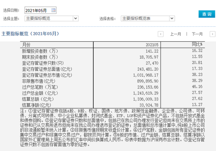Select the year-on-year value 13.27
This screenshot has width=216, height=151.
[x=197, y=105]
